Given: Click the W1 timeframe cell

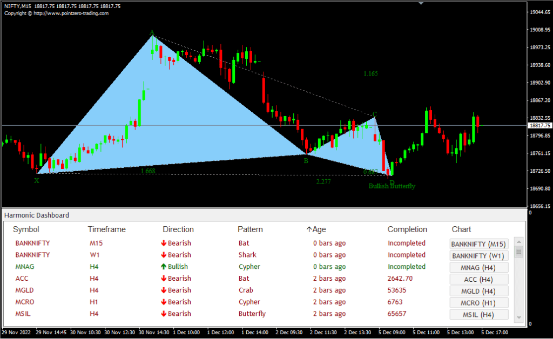Looking at the screenshot, I should [x=95, y=255].
